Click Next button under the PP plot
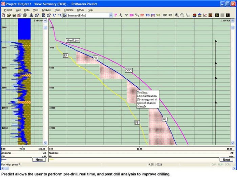 pyautogui.click(x=227, y=159)
